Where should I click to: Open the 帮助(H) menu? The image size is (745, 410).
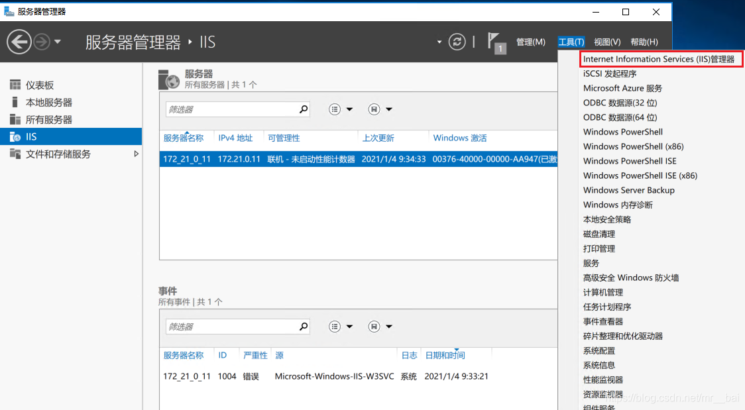(x=644, y=42)
